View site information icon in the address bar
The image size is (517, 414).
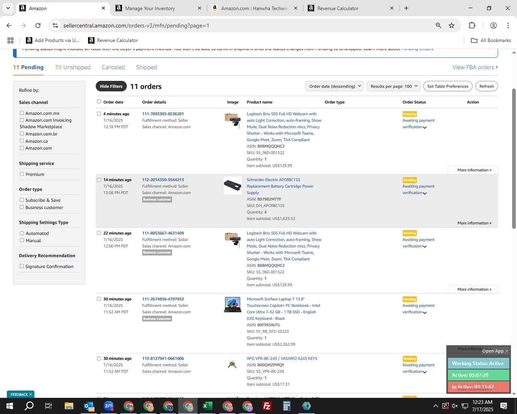55,25
